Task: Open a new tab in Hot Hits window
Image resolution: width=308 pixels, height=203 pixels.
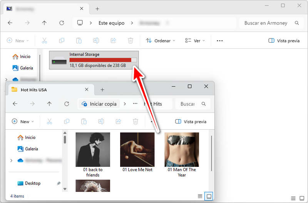Action: 102,90
